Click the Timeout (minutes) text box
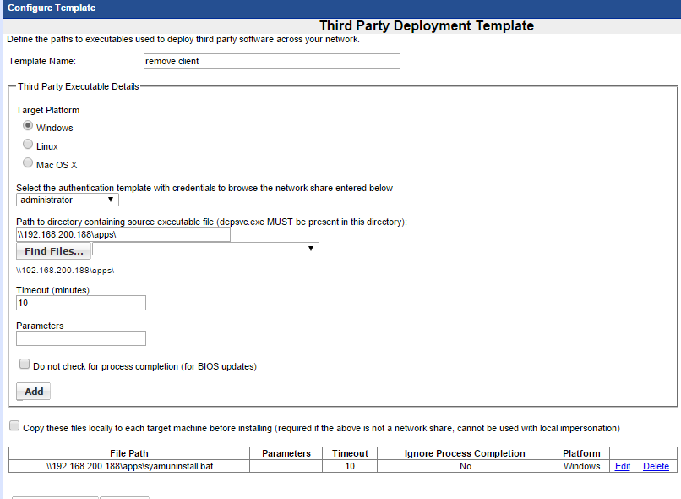The image size is (681, 499). 81,303
